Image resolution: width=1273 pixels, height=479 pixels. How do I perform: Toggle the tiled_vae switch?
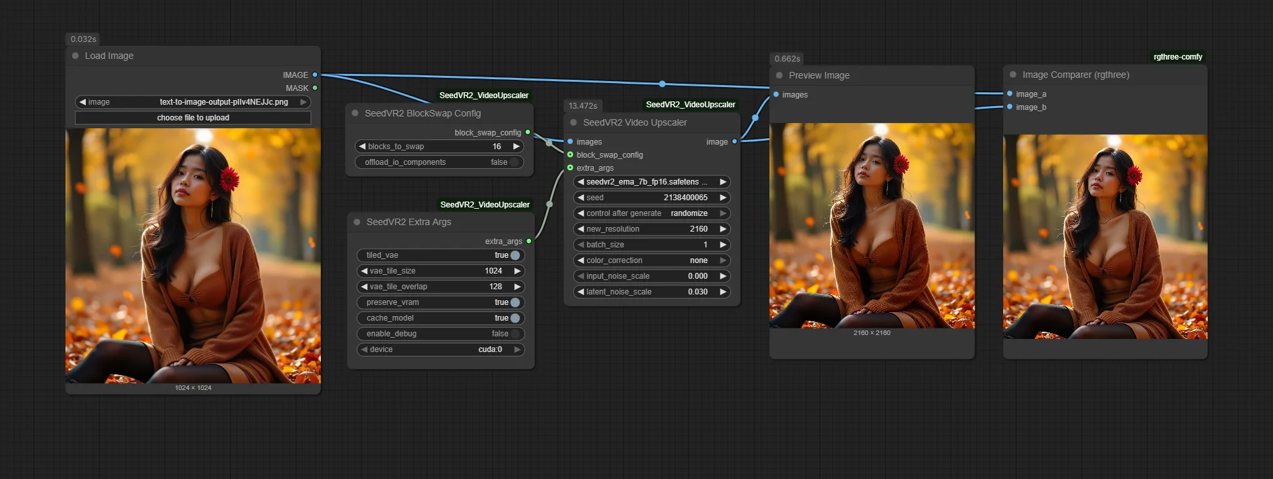(515, 255)
